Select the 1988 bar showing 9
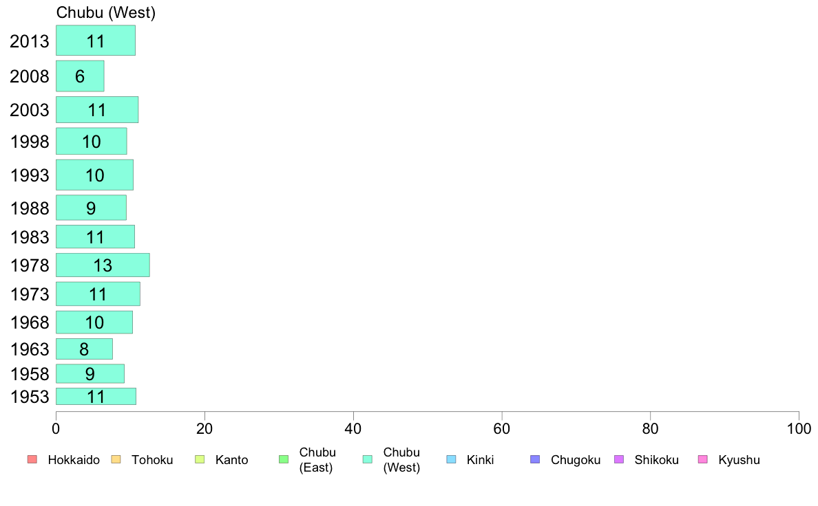 click(92, 208)
